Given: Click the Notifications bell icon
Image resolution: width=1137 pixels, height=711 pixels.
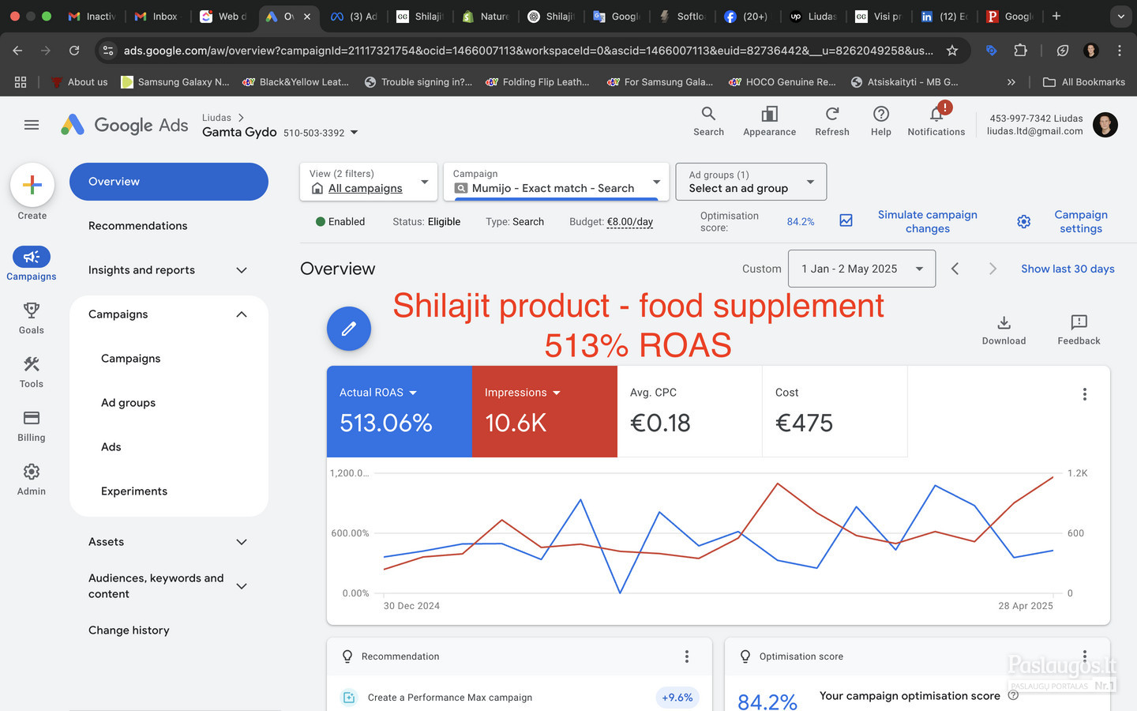Looking at the screenshot, I should pos(936,115).
